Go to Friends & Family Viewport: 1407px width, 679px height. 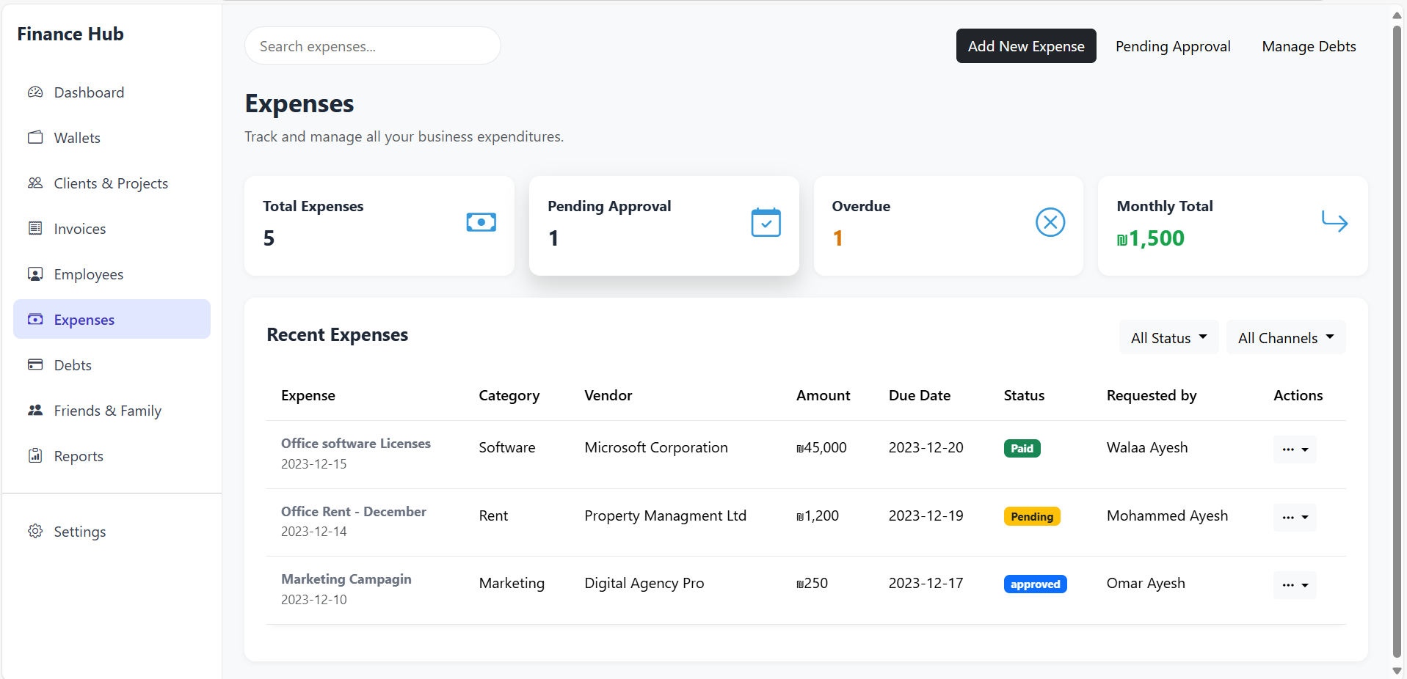pyautogui.click(x=112, y=411)
